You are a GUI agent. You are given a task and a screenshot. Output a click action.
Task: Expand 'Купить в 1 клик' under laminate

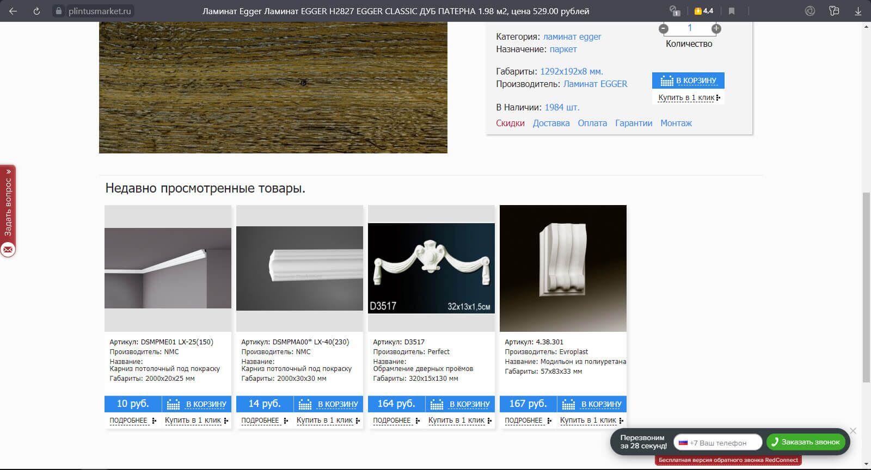(x=687, y=98)
